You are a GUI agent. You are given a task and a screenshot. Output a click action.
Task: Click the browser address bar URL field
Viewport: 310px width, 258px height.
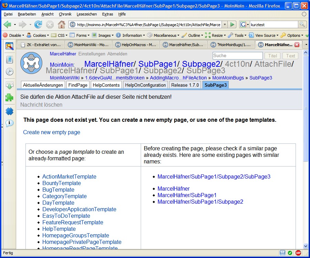(145, 24)
